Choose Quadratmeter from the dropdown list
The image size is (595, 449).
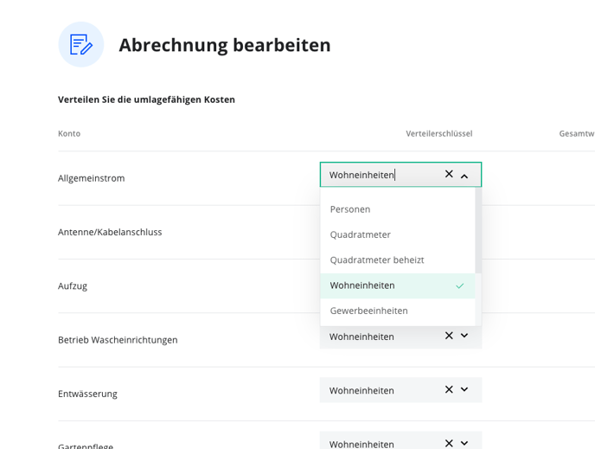(398, 234)
